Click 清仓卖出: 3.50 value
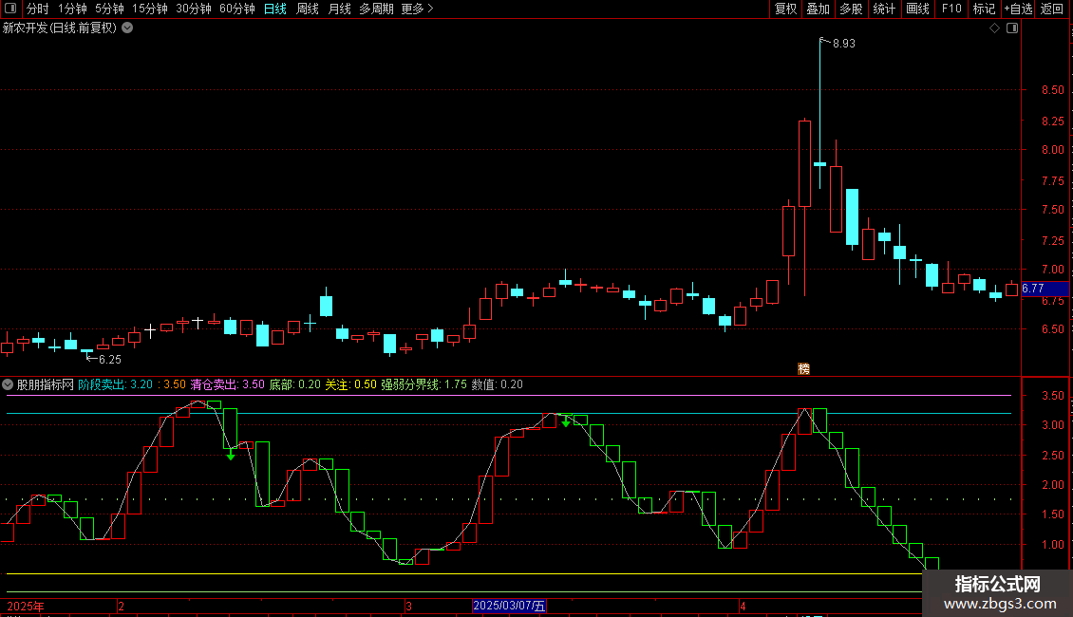This screenshot has height=617, width=1073. (x=227, y=384)
